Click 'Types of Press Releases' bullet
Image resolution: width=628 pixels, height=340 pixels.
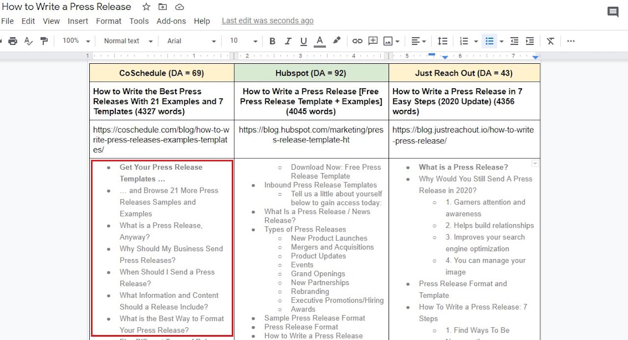point(305,229)
